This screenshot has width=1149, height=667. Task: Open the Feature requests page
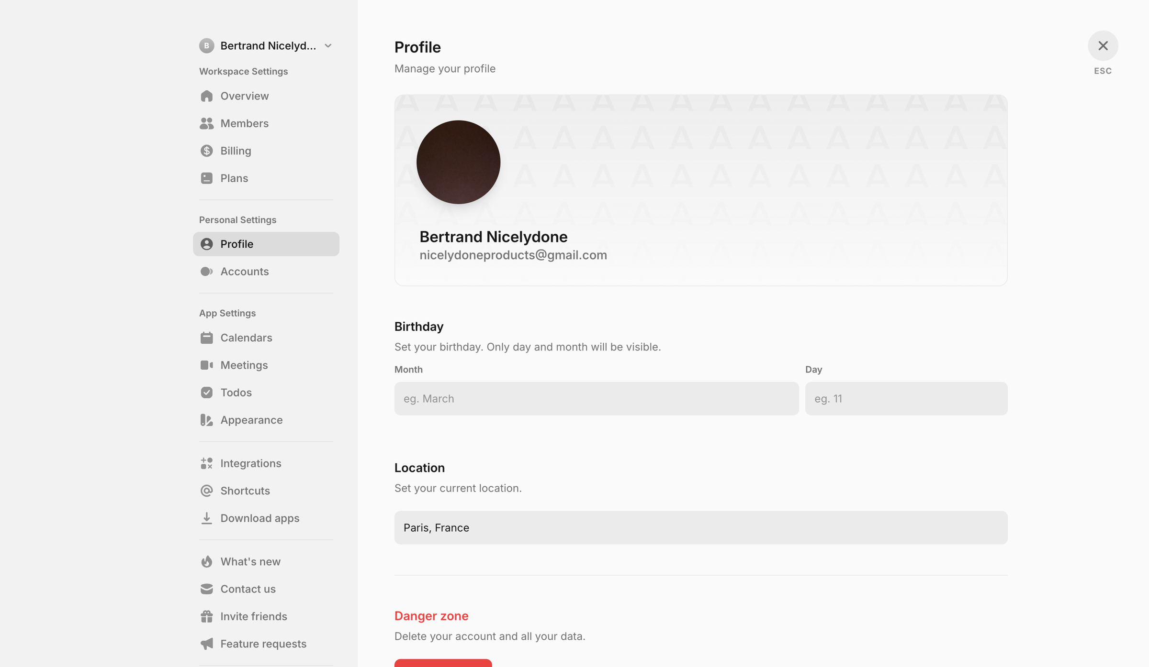[x=266, y=644]
